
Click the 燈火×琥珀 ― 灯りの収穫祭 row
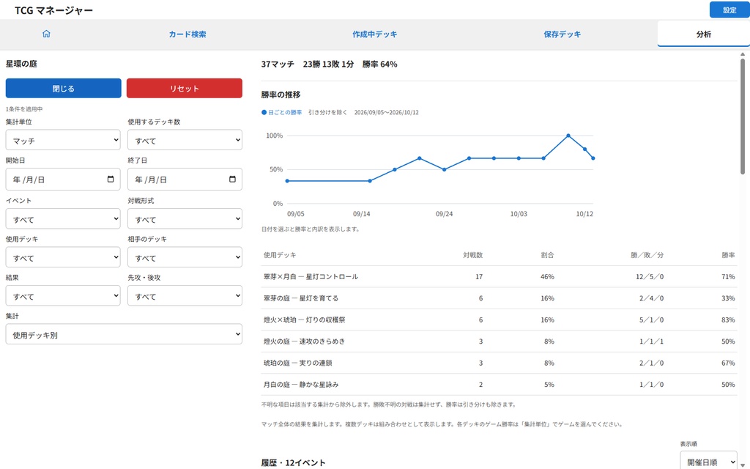499,320
